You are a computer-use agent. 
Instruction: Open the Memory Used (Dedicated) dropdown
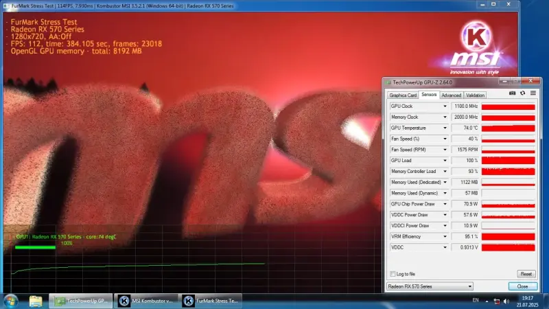click(x=445, y=182)
